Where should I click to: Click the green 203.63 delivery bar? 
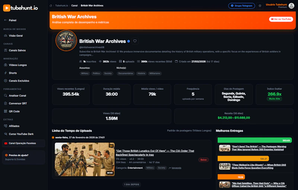coord(255,140)
